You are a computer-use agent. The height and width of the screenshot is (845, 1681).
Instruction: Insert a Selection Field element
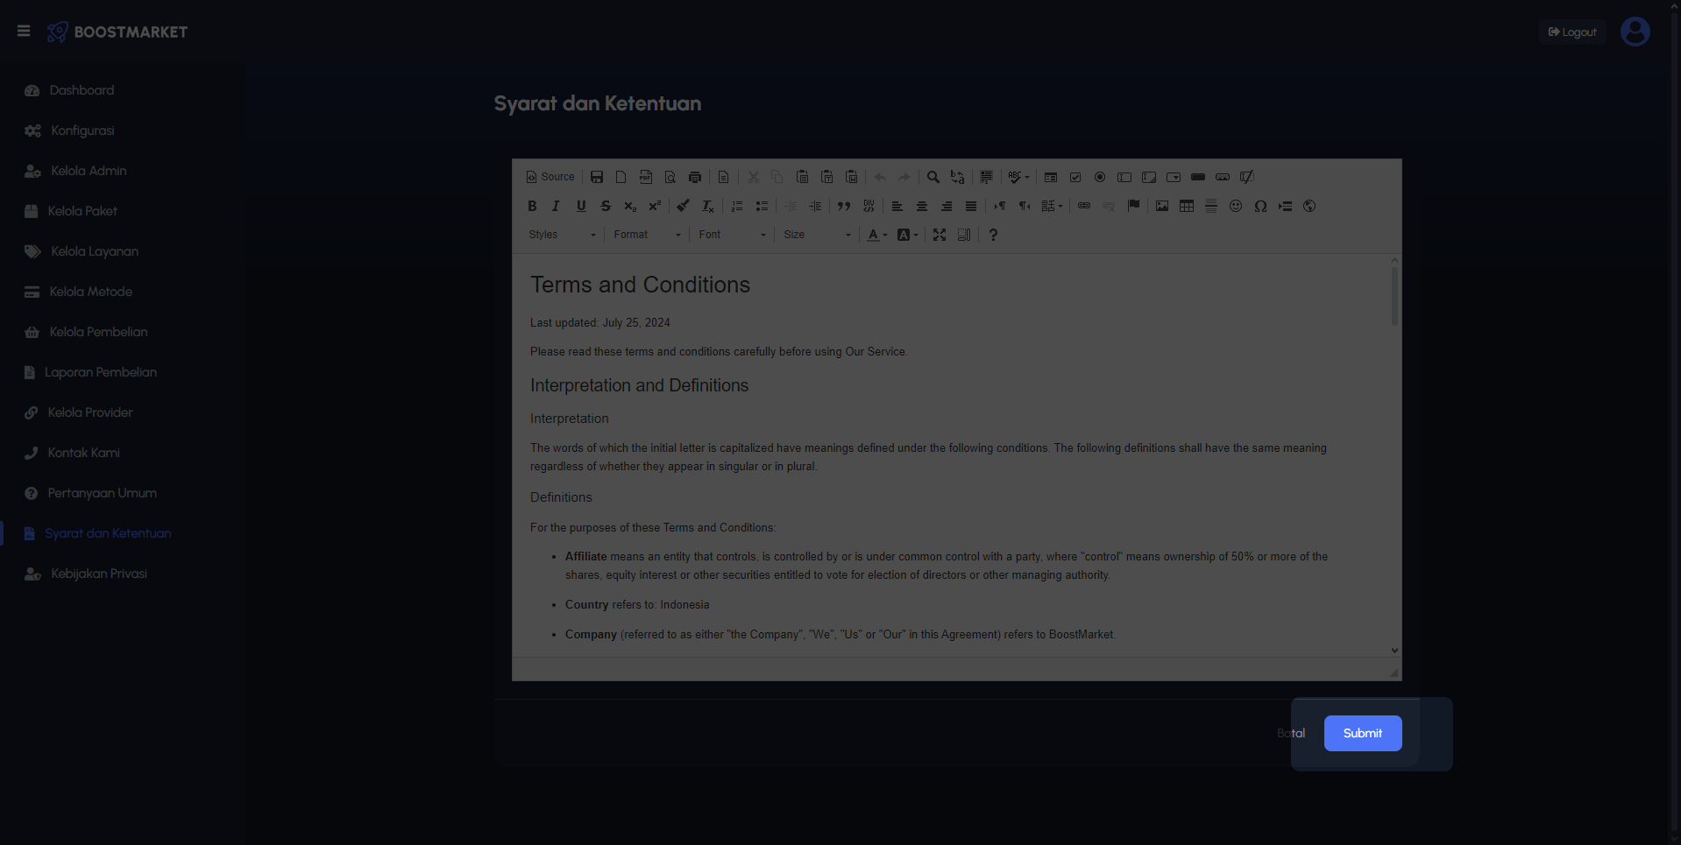pyautogui.click(x=1174, y=177)
